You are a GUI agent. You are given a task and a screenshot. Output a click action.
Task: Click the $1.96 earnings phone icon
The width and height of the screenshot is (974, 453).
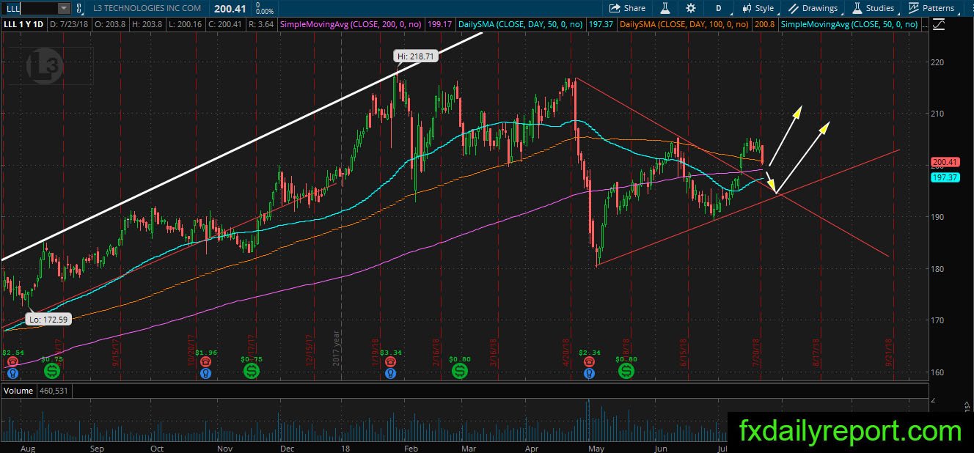pos(206,362)
